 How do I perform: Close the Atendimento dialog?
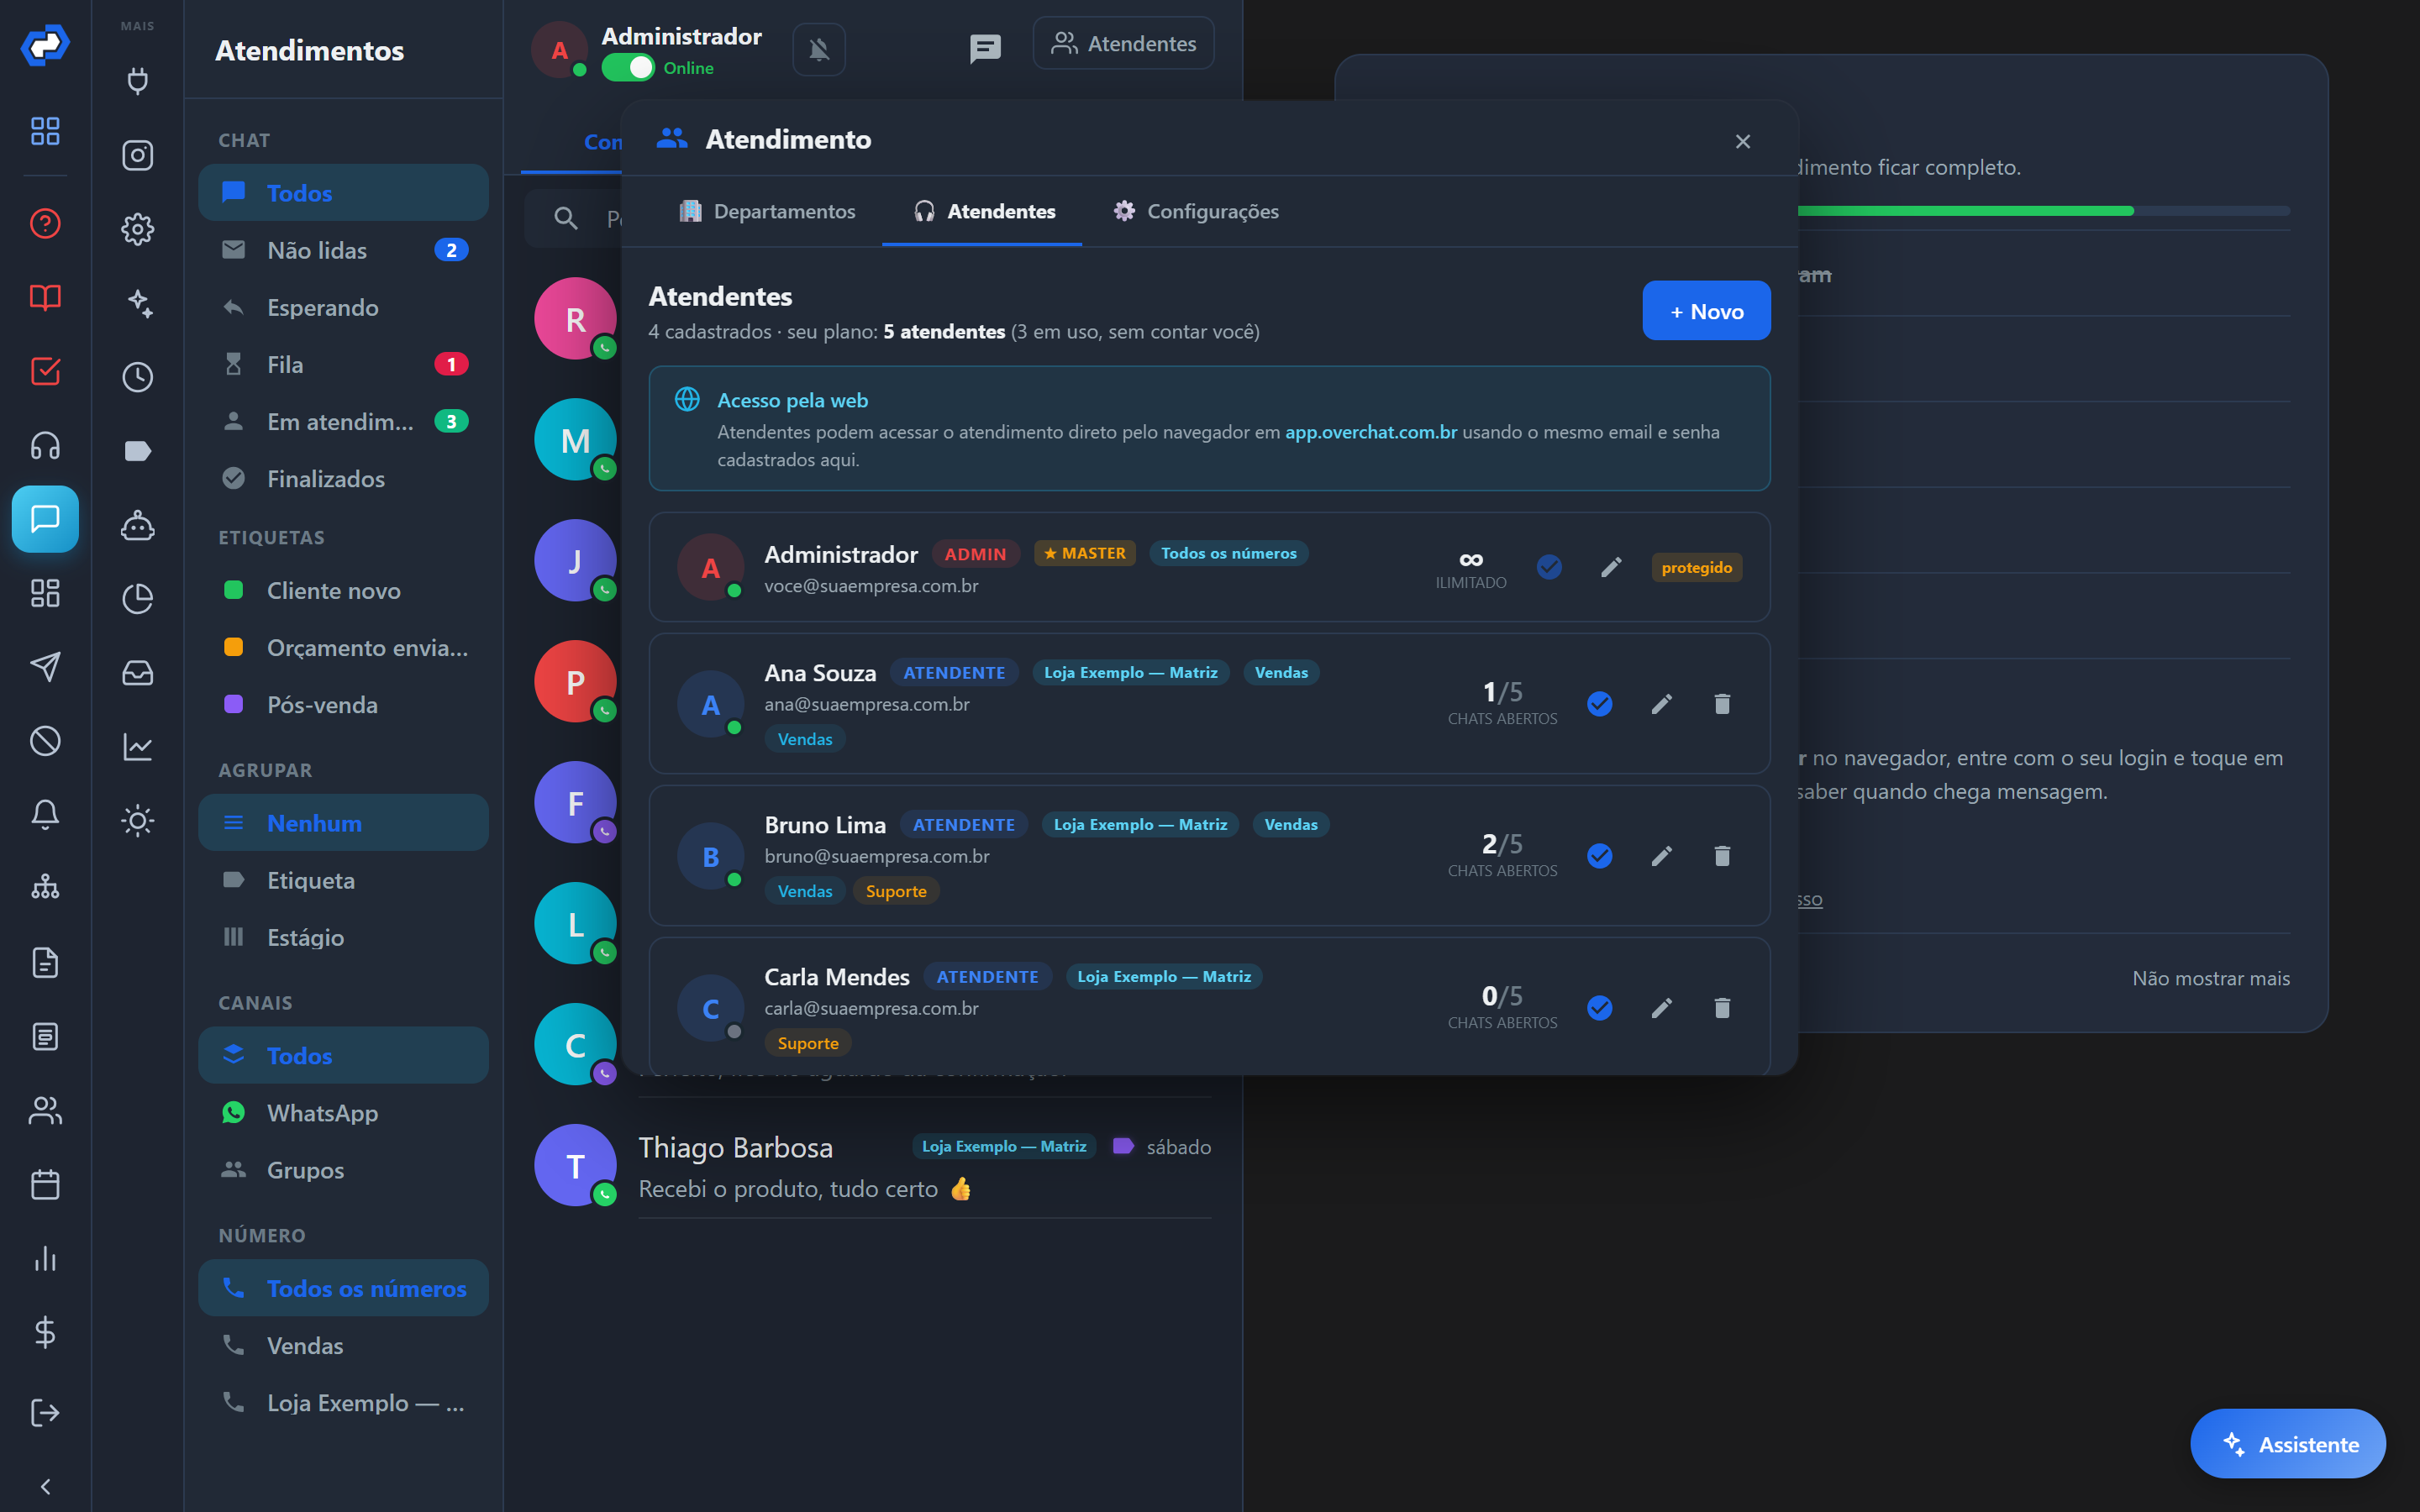1743,141
